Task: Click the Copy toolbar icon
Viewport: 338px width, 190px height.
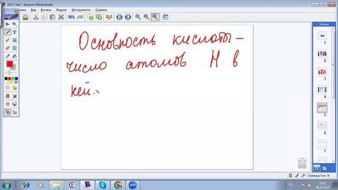Action: coord(44,17)
